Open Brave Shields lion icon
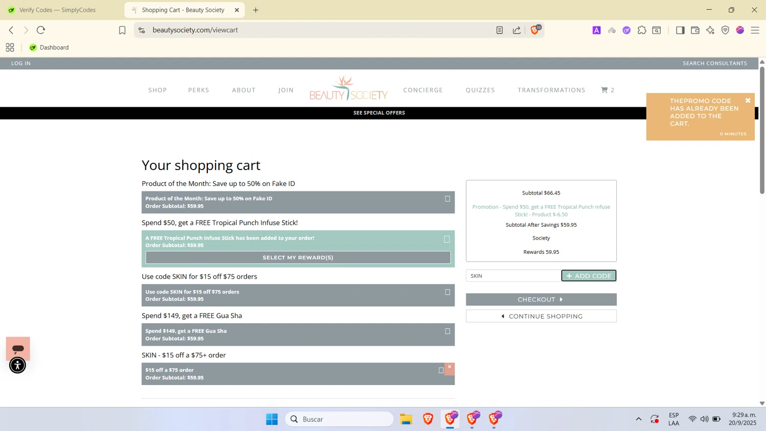 pos(535,30)
